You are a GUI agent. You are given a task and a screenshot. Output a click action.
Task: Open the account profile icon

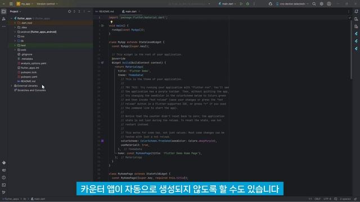[329, 4]
